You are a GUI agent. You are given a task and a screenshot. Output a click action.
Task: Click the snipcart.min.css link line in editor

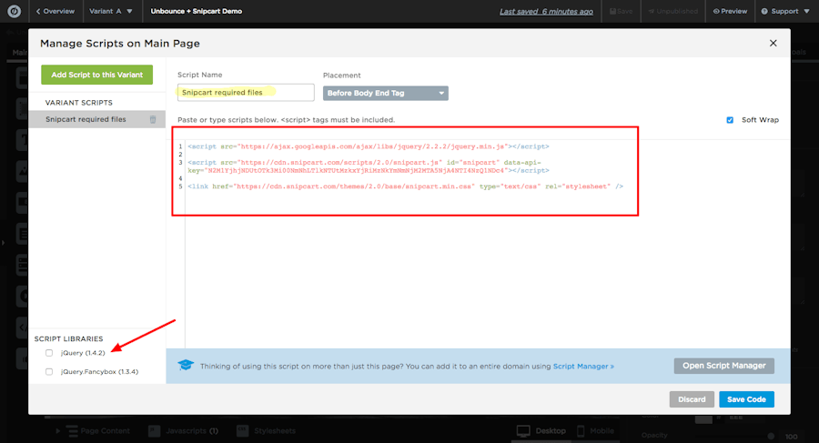pos(405,186)
